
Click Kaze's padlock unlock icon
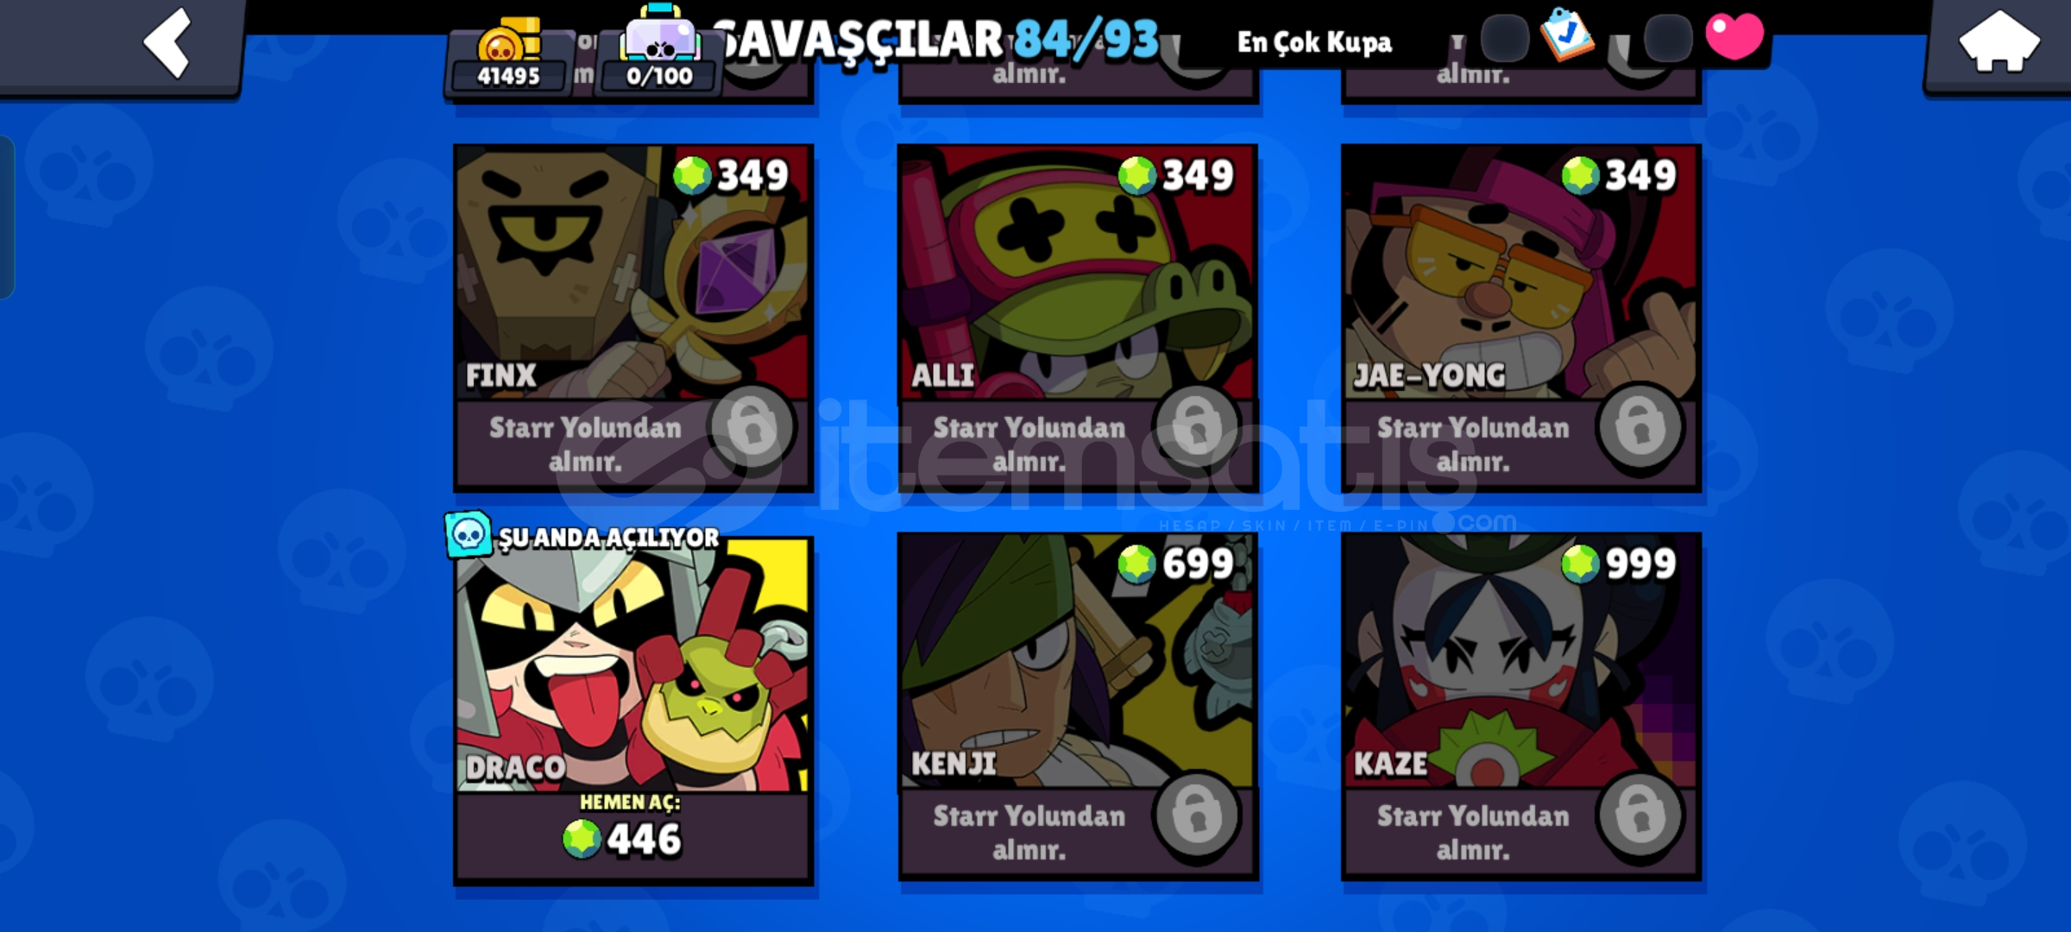pos(1640,815)
